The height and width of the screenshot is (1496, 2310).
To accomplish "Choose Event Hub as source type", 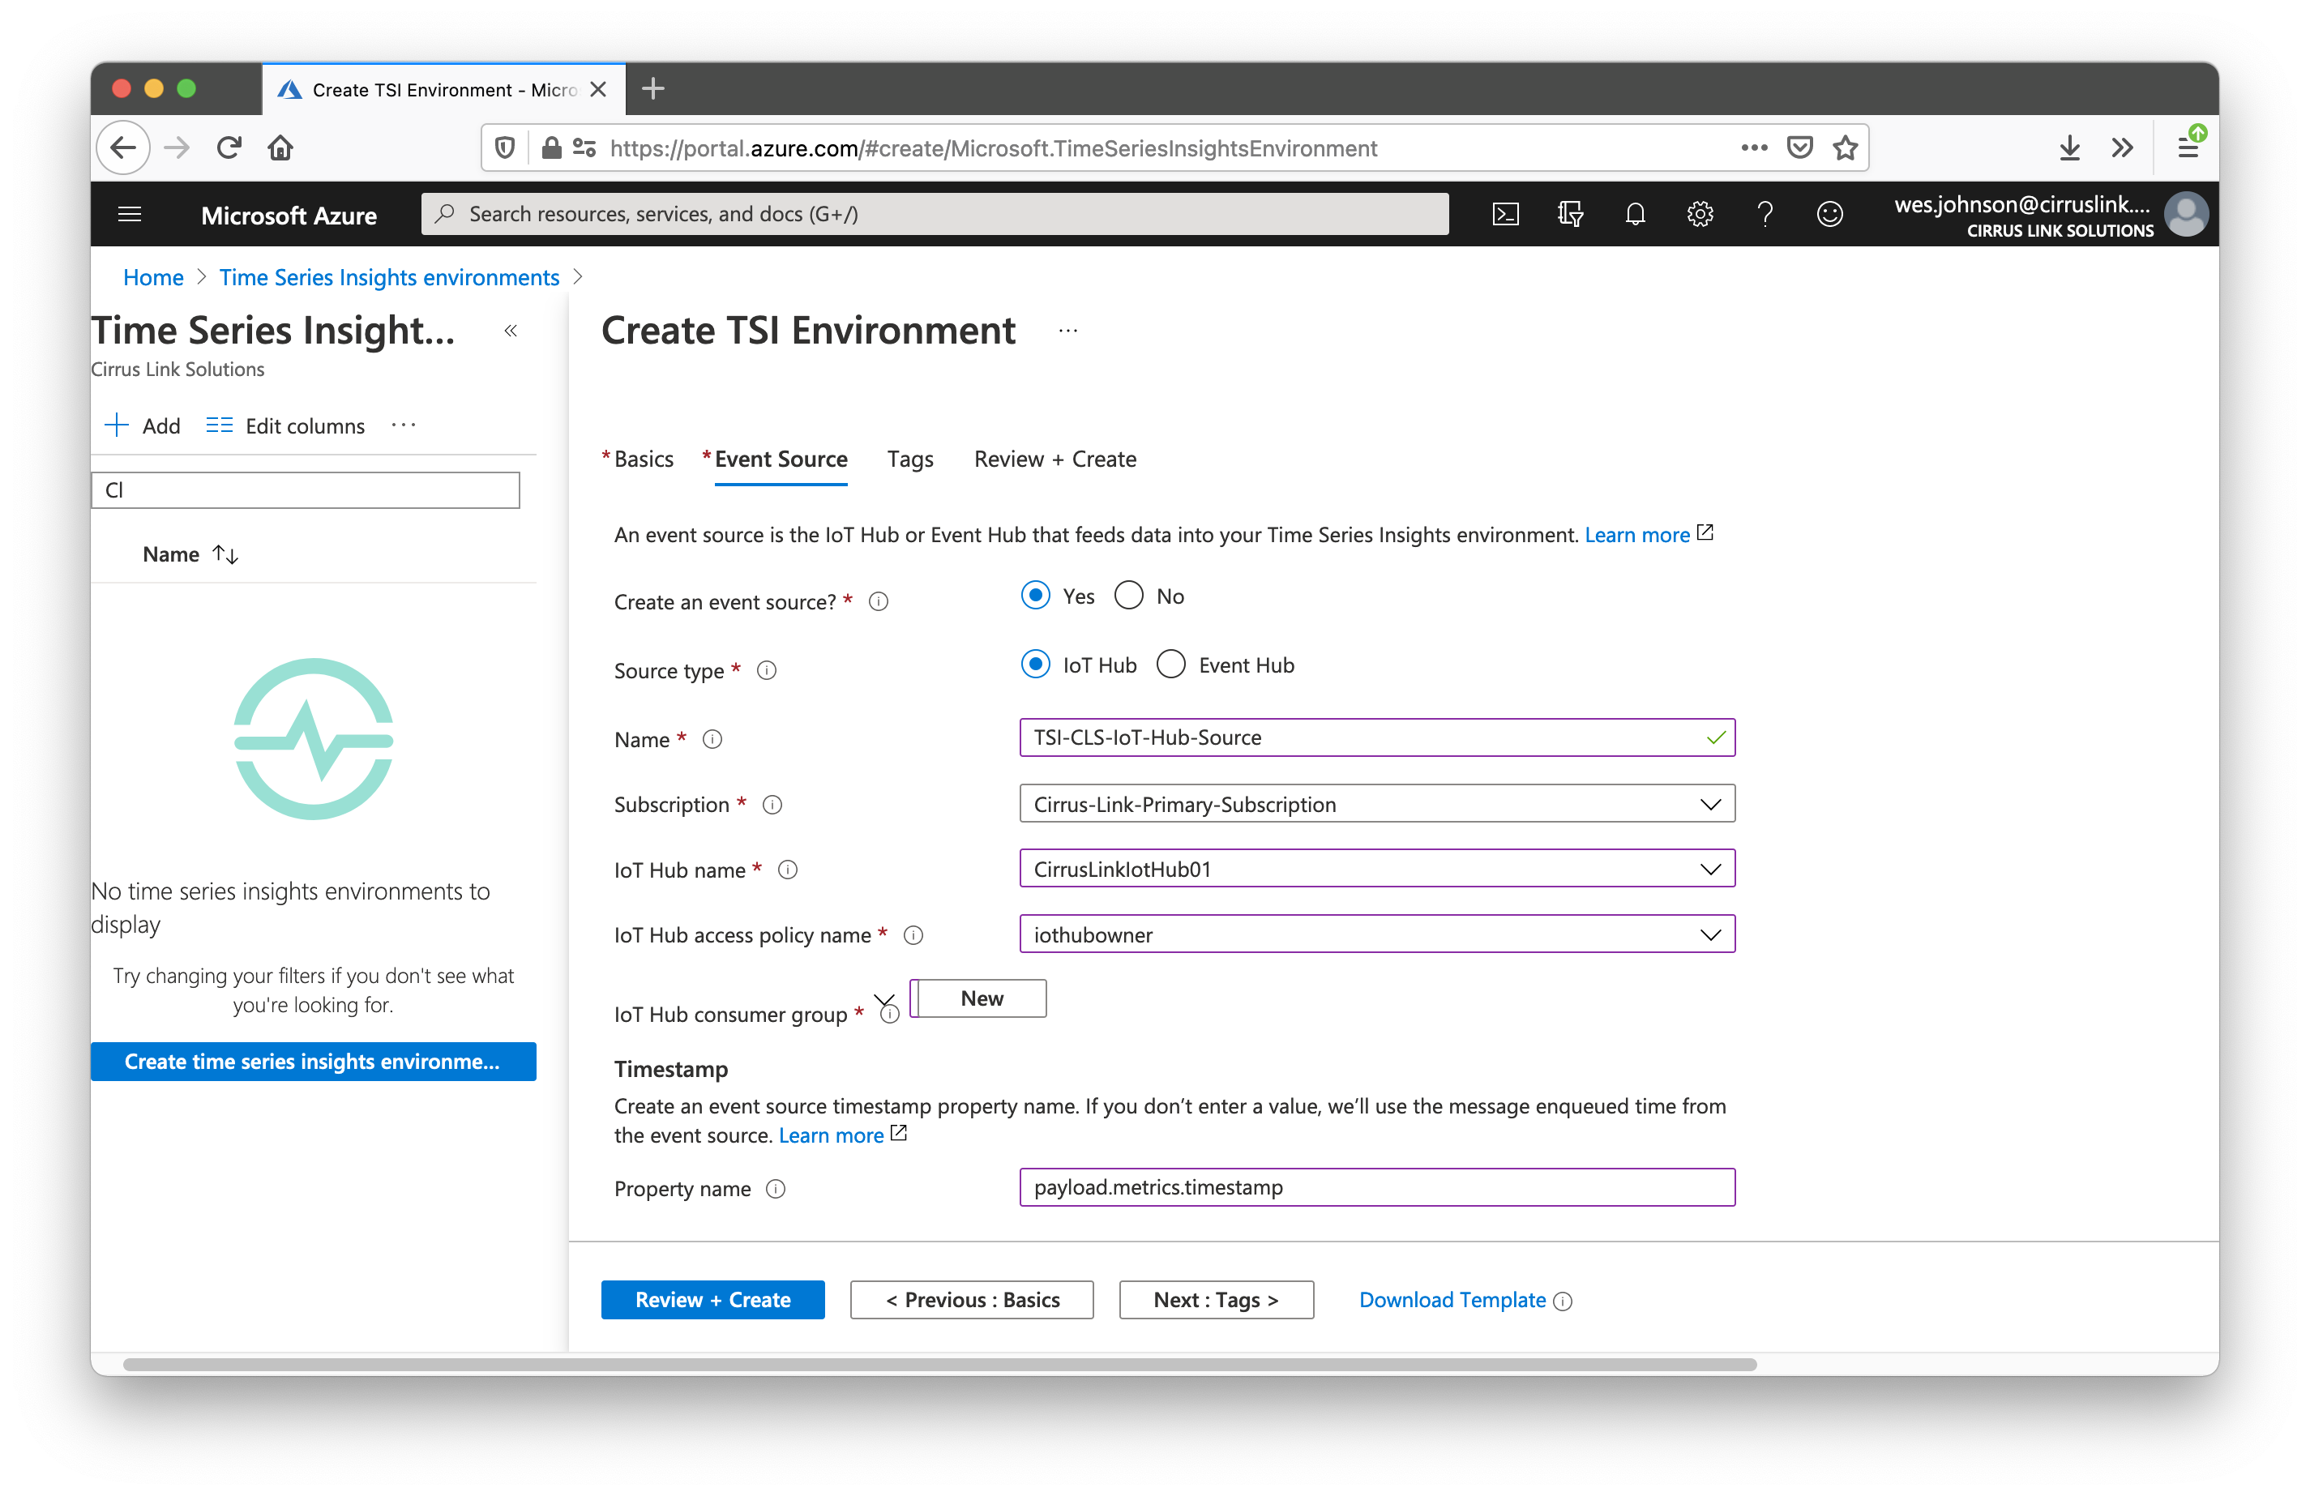I will pyautogui.click(x=1171, y=665).
